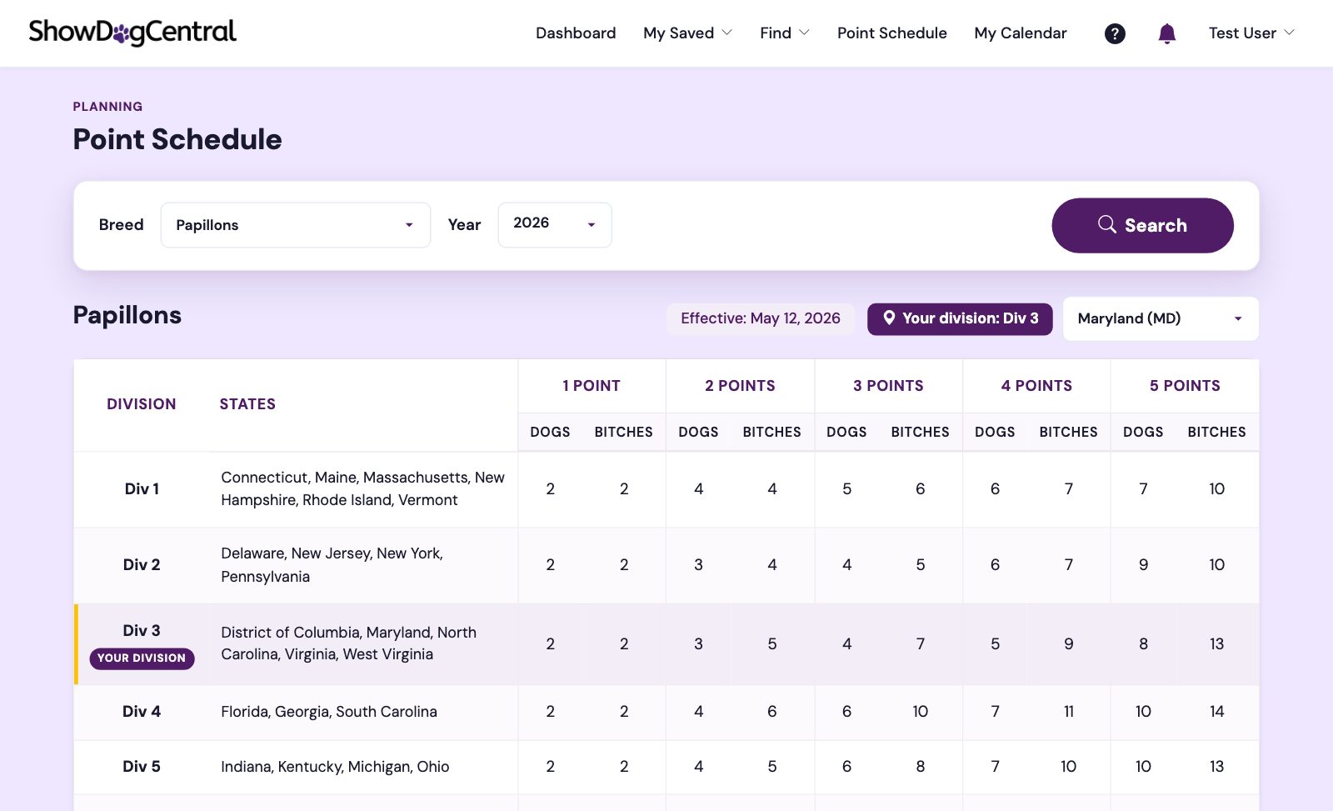Click the STATES column header
1333x811 pixels.
[x=247, y=404]
